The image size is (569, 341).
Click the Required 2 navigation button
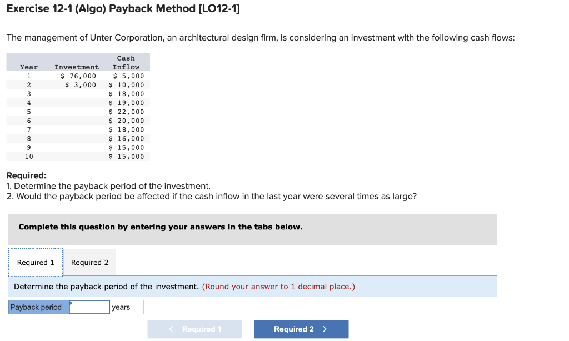tap(301, 329)
